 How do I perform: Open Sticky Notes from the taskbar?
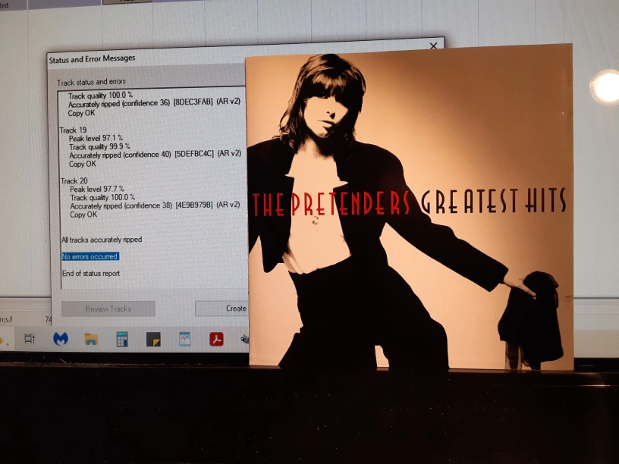coord(153,339)
